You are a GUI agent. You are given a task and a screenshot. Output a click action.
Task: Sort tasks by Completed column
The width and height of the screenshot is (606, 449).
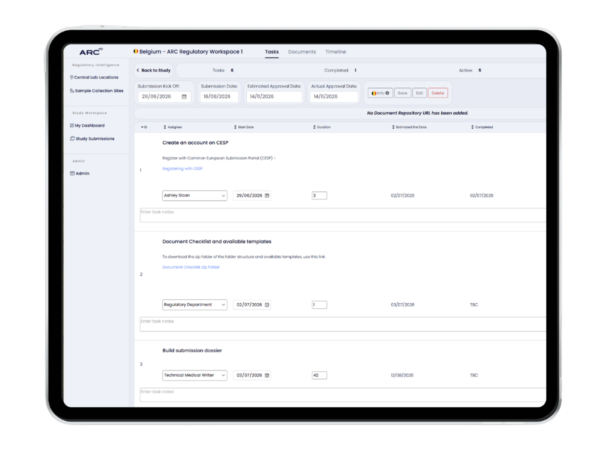(x=482, y=127)
